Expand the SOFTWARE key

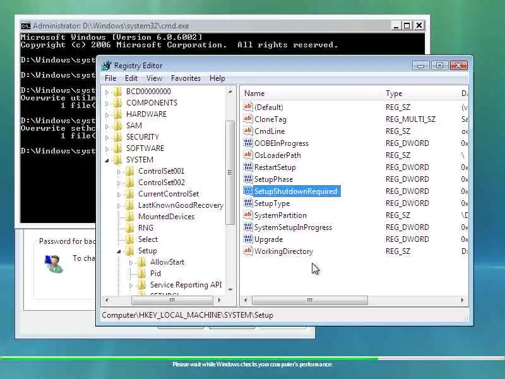(x=107, y=149)
